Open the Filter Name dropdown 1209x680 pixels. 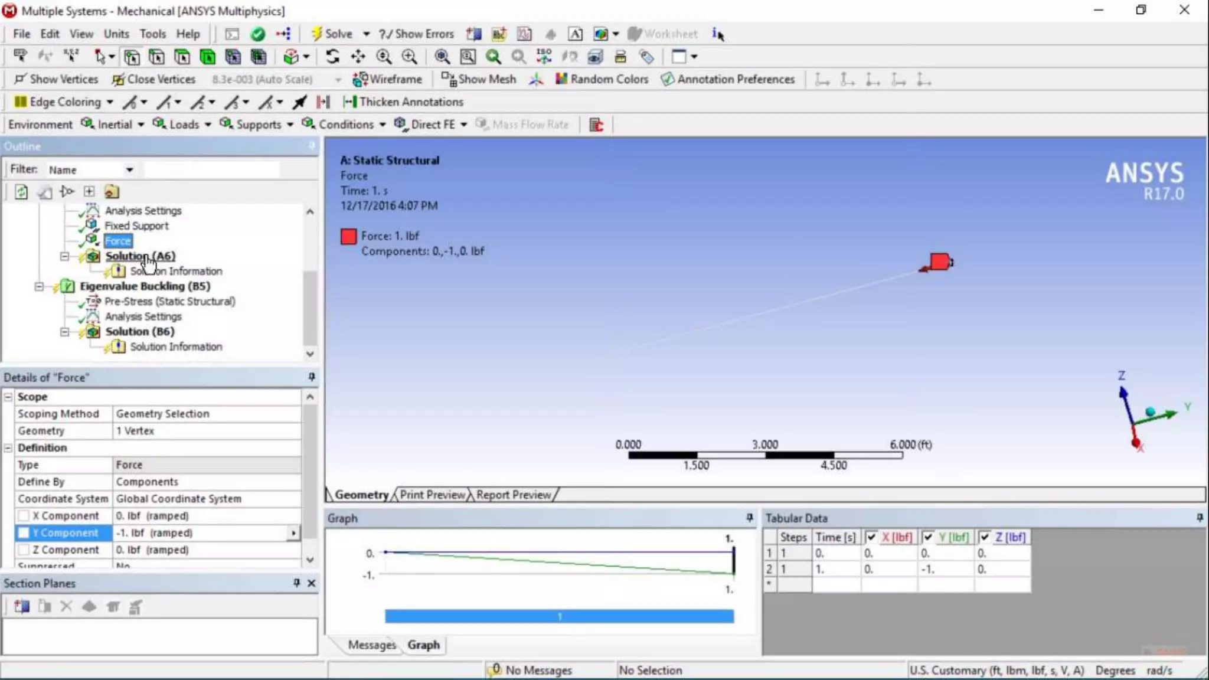pos(129,170)
